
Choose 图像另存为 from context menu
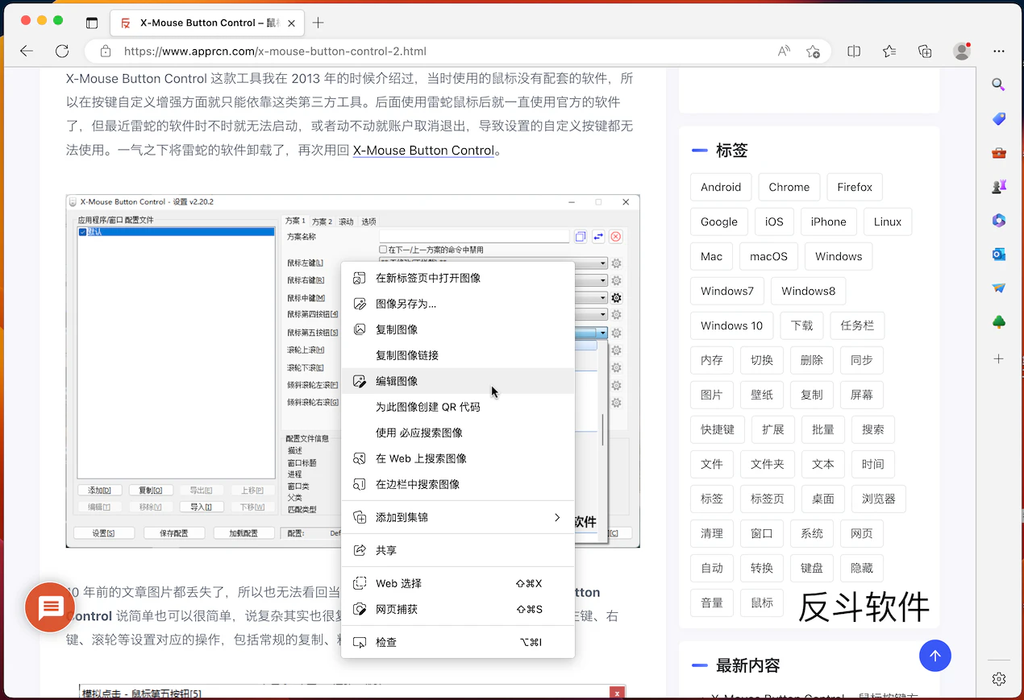pyautogui.click(x=458, y=304)
